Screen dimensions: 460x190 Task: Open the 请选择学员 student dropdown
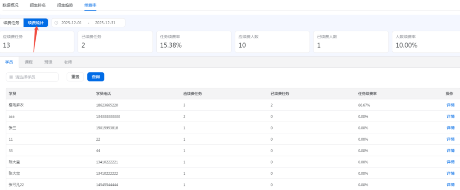[x=32, y=77]
